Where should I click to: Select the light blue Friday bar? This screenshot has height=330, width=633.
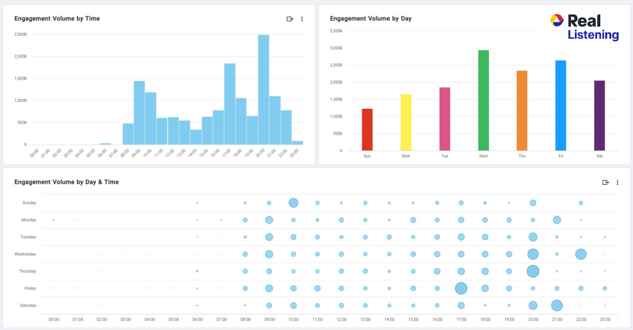561,105
